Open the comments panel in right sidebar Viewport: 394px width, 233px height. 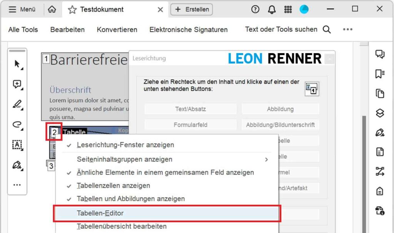pyautogui.click(x=380, y=54)
